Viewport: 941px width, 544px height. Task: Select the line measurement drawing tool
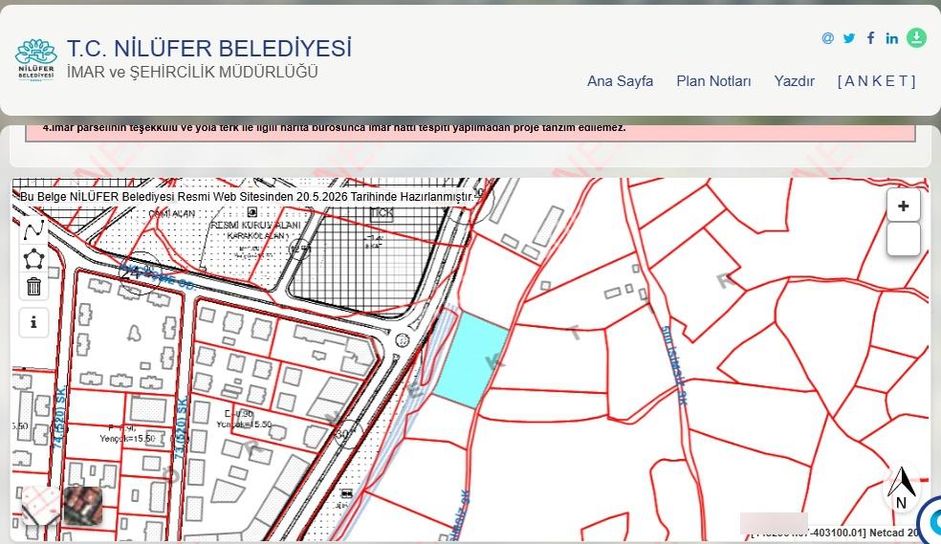33,229
